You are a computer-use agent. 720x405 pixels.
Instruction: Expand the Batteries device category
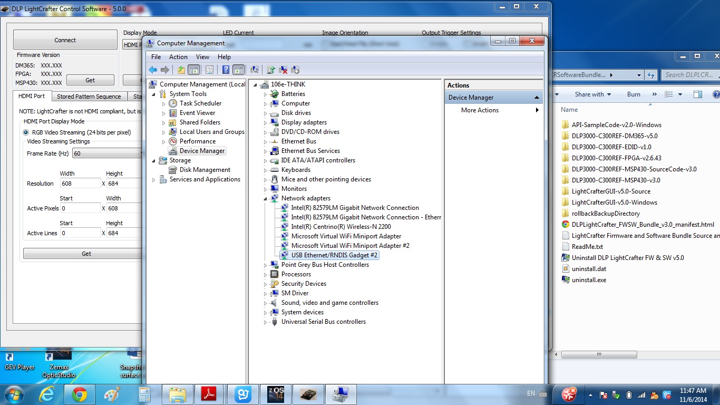266,94
